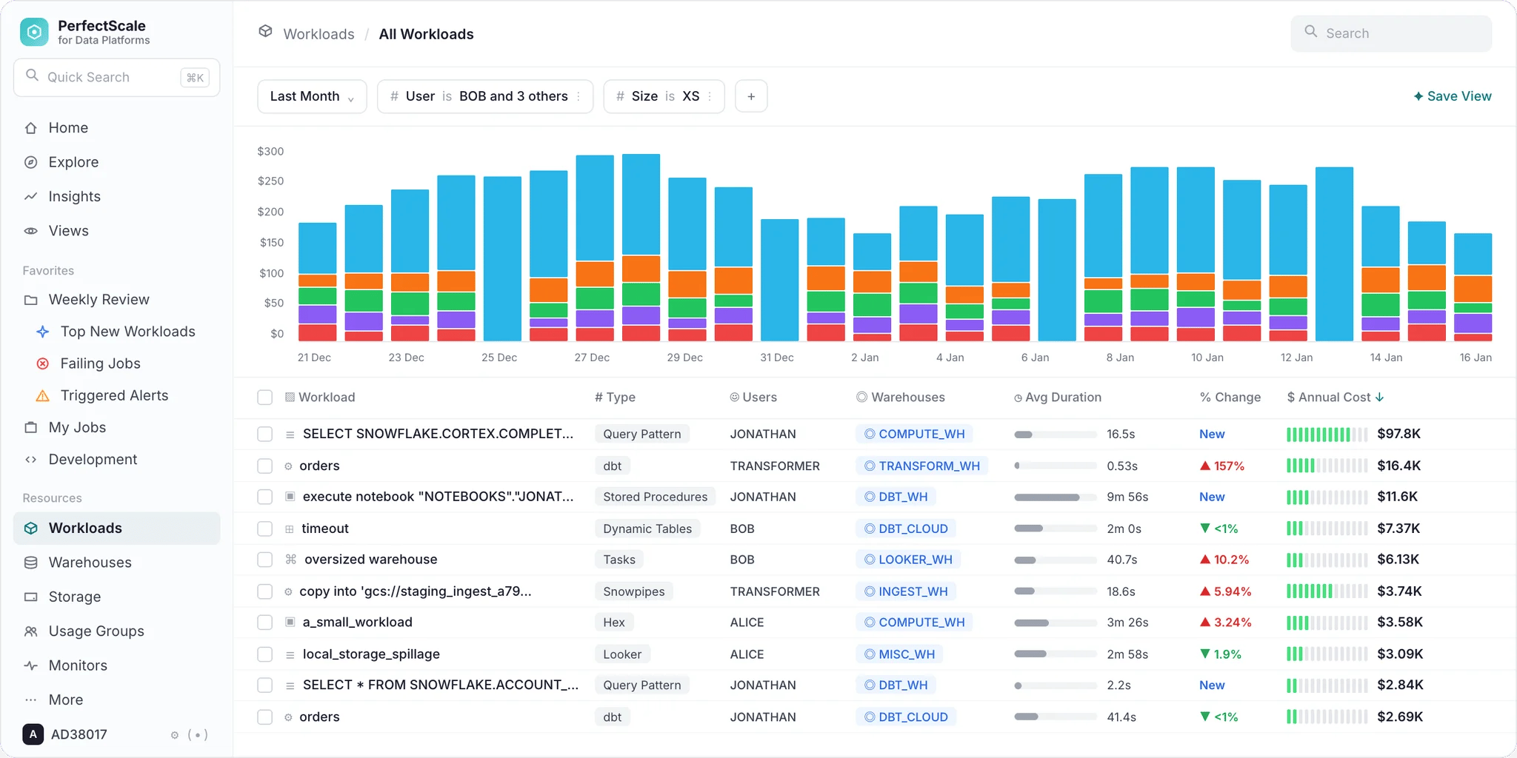Open the TRANSFORM_WH warehouse link
The image size is (1517, 758).
(921, 466)
